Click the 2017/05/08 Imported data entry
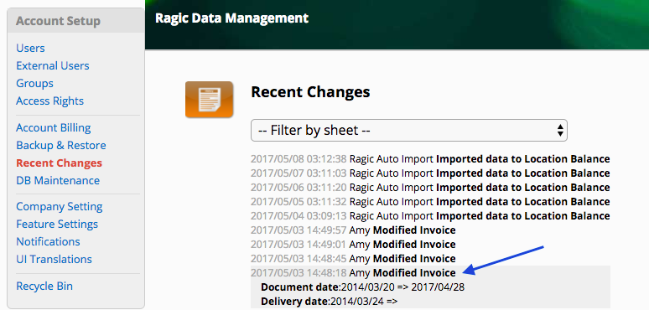Image resolution: width=649 pixels, height=310 pixels. pos(430,159)
